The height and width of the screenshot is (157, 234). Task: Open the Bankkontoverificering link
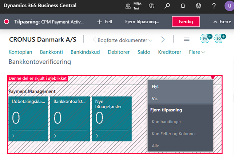(x=40, y=62)
